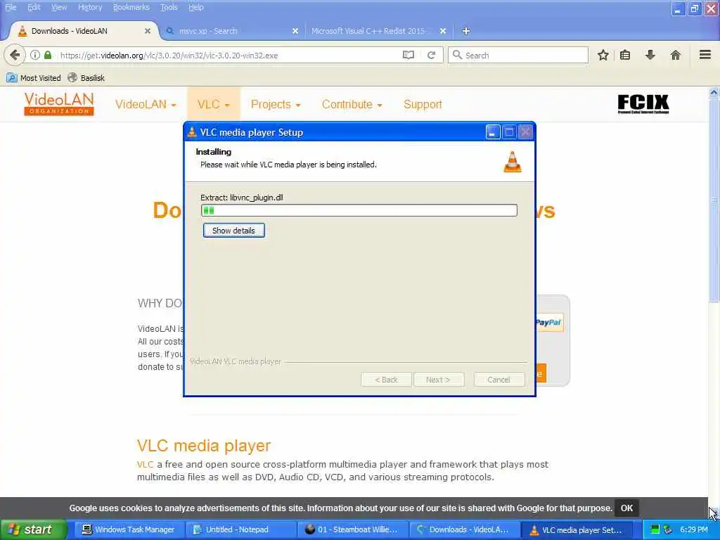The width and height of the screenshot is (720, 540).
Task: Click the installer extraction progress bar
Action: [359, 210]
